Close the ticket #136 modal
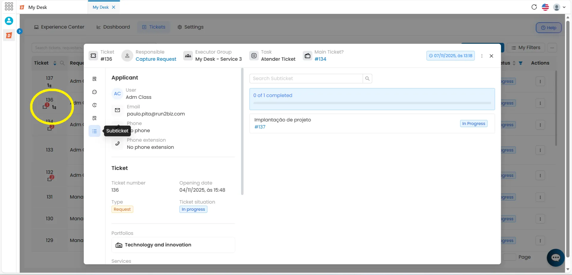 pyautogui.click(x=492, y=56)
